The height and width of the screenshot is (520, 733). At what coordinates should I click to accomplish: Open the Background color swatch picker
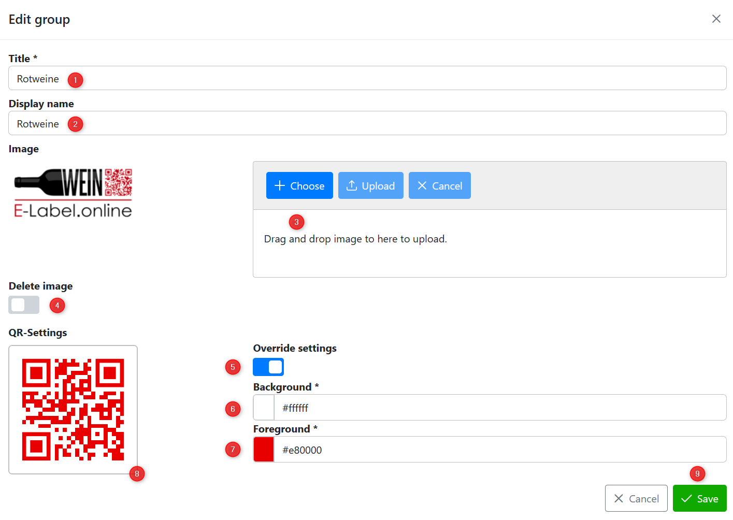264,408
